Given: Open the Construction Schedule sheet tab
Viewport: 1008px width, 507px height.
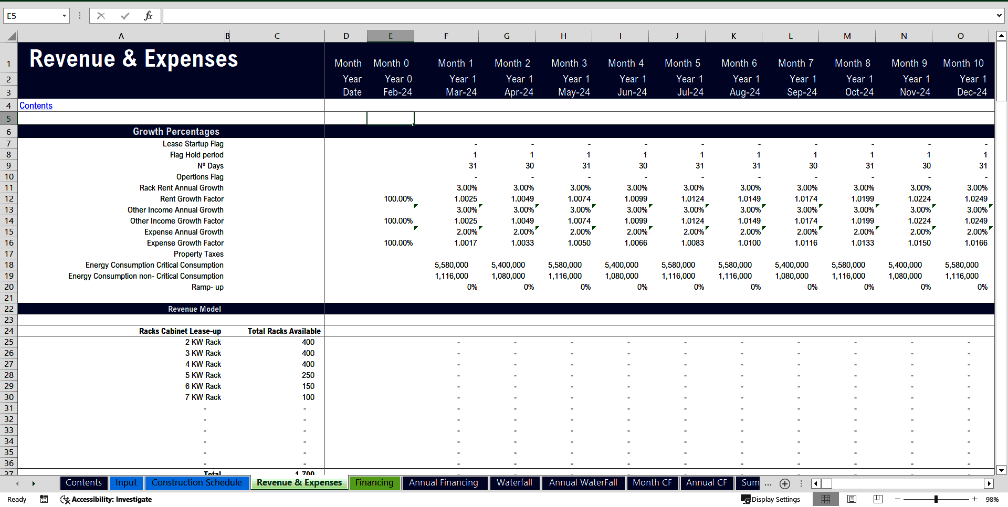Looking at the screenshot, I should [x=197, y=483].
